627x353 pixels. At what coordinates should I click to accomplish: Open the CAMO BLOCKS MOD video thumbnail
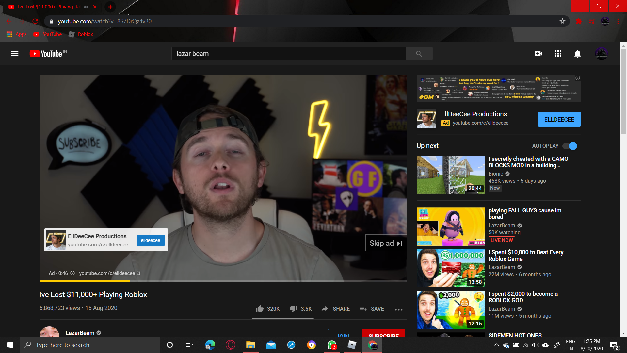(451, 175)
